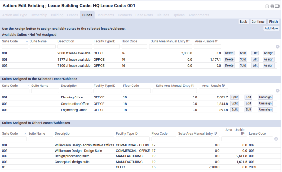The image size is (282, 172).
Task: Edit the Planning Office suite
Action: pos(248,97)
